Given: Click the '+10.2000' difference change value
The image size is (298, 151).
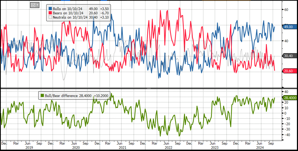Looking at the screenshot, I should [x=101, y=96].
